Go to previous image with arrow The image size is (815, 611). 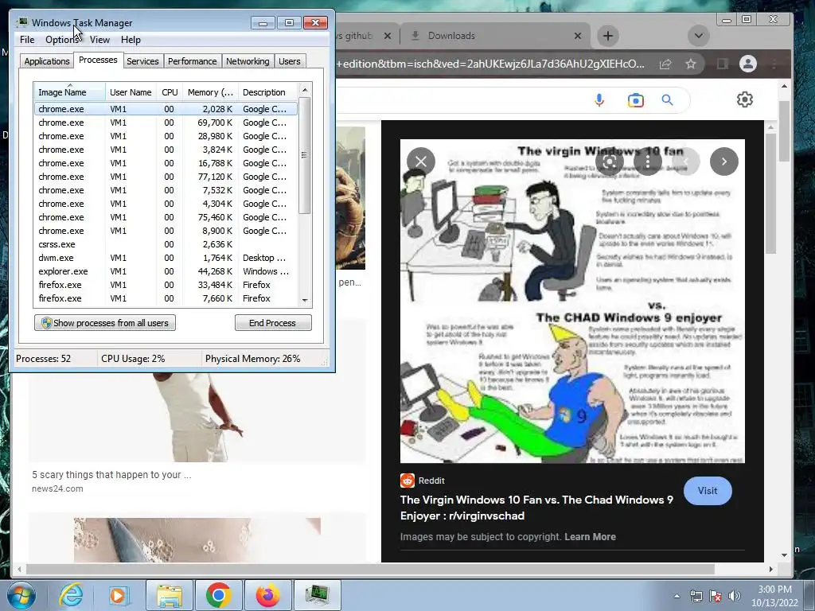(686, 162)
